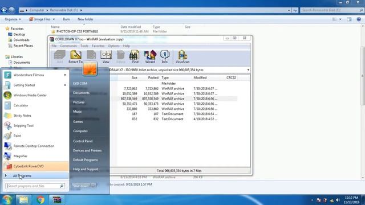
Task: Click the WinRAR taskbar icon
Action: pyautogui.click(x=57, y=200)
